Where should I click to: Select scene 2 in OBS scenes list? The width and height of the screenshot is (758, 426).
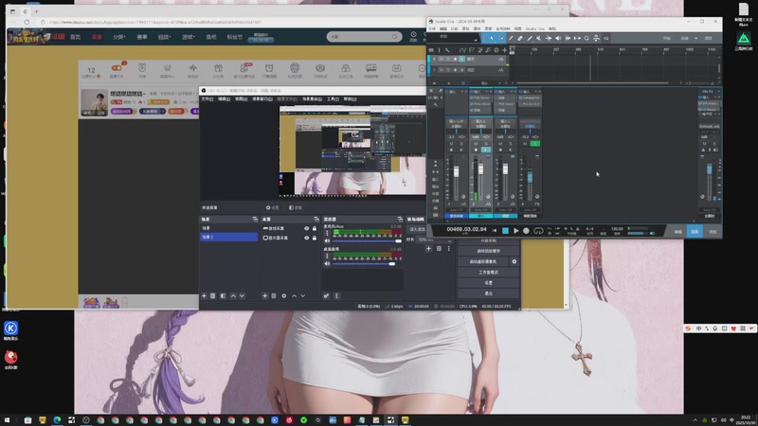tap(228, 238)
